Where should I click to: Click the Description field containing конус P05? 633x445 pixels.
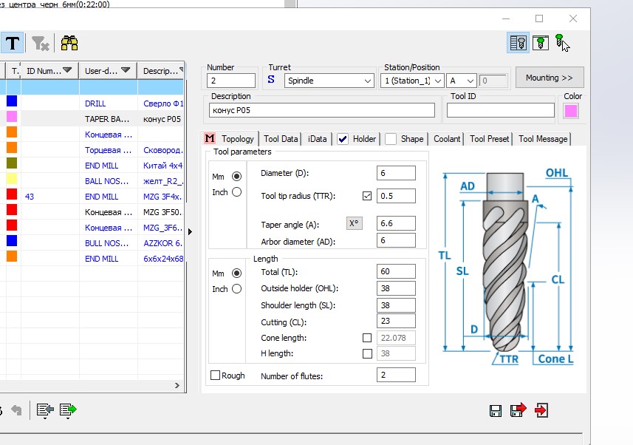coord(322,110)
